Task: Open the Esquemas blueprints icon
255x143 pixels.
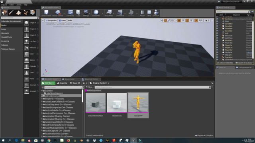Action: tap(109, 13)
